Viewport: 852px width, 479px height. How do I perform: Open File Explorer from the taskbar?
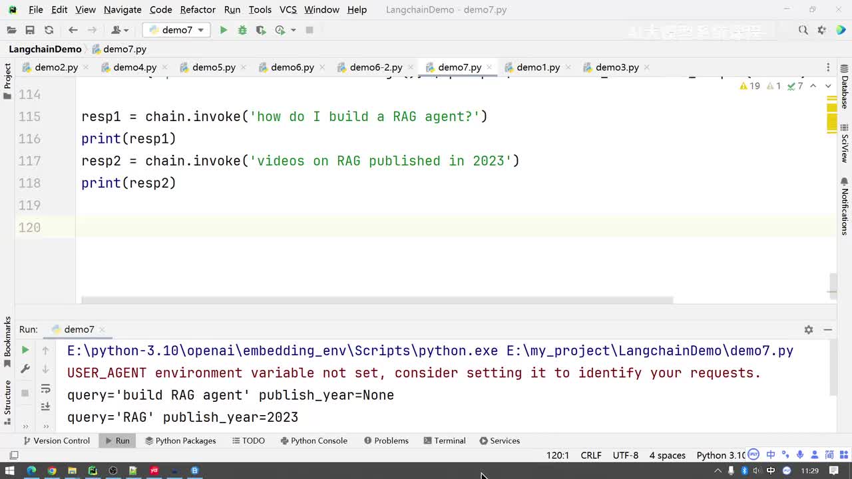coord(73,471)
